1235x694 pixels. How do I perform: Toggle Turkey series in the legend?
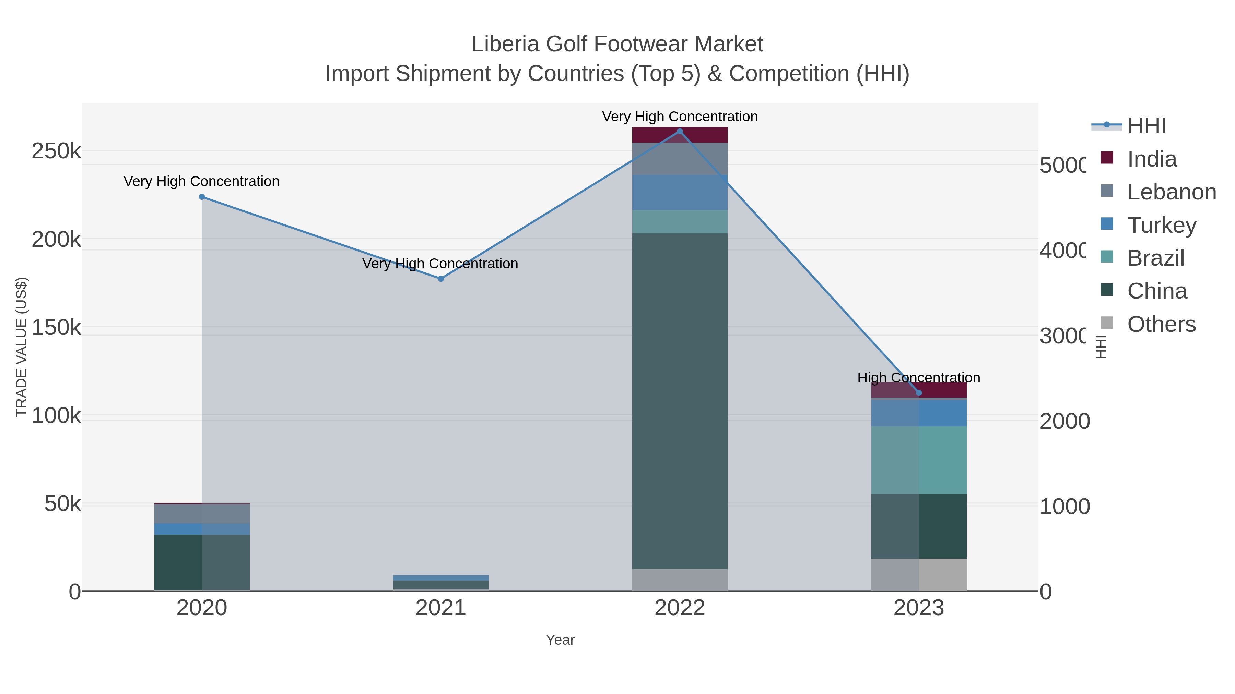point(1148,225)
